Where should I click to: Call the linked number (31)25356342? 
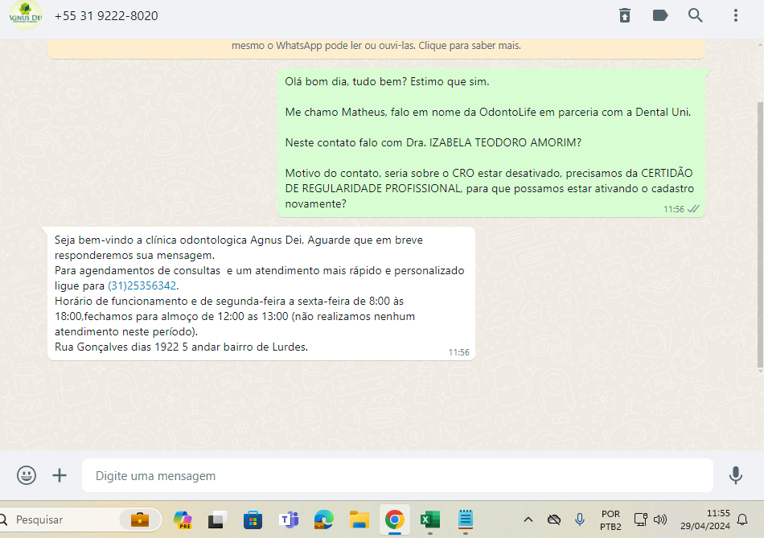(142, 285)
